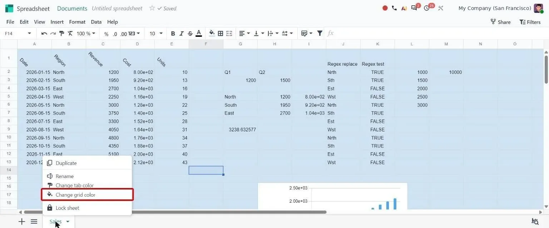Open the Filters panel button

tap(530, 22)
